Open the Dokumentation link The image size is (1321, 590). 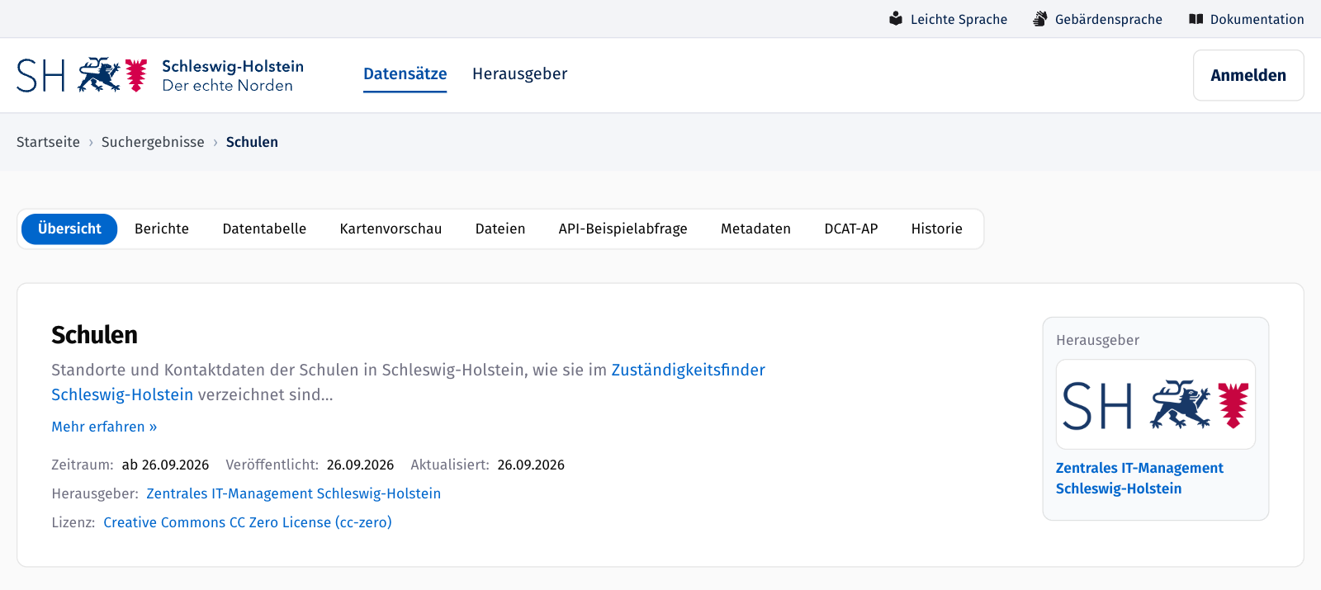pyautogui.click(x=1247, y=19)
